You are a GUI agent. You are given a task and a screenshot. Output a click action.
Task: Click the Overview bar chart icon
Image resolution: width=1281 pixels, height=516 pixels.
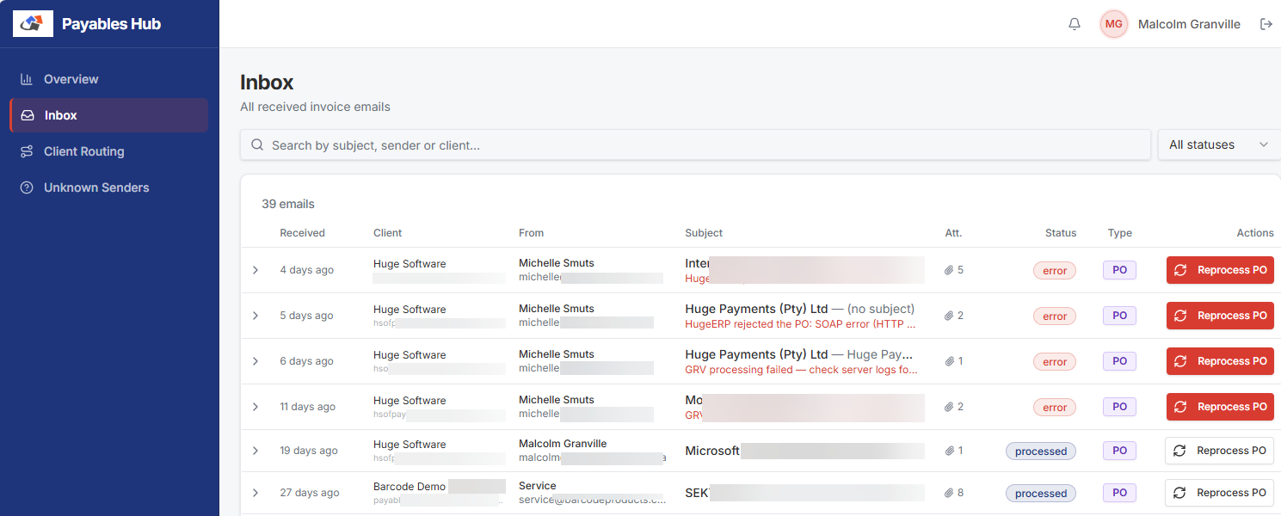click(27, 79)
